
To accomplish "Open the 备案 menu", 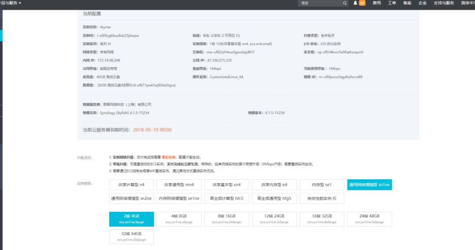I will pyautogui.click(x=407, y=3).
